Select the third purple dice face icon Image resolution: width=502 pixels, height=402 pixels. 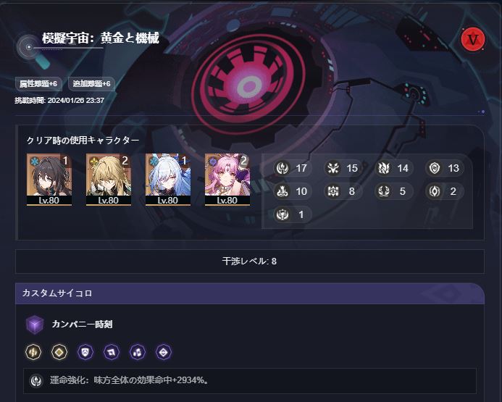click(85, 352)
